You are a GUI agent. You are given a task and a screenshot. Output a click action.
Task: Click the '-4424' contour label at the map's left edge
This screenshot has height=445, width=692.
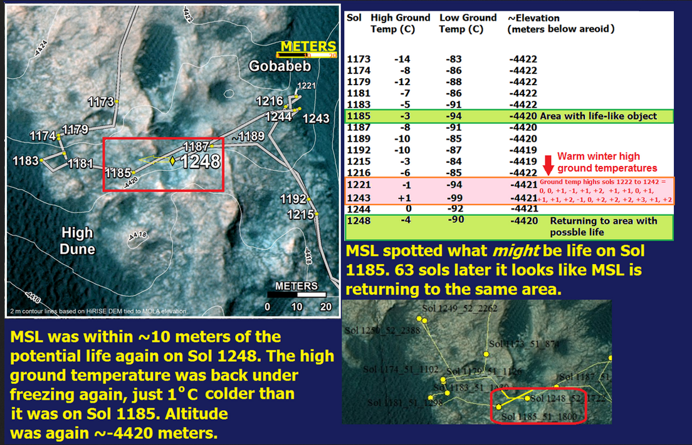coord(41,48)
